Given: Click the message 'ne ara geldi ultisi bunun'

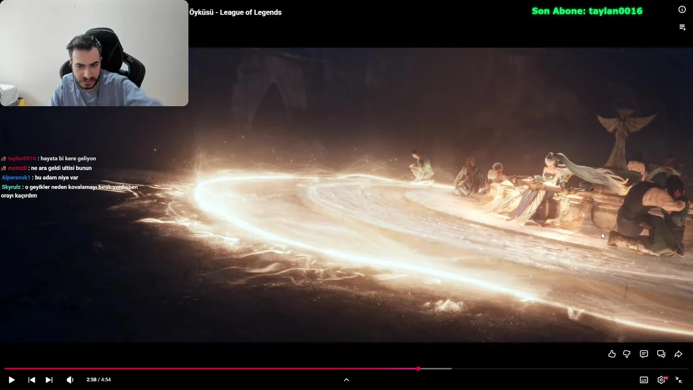Looking at the screenshot, I should pos(61,168).
